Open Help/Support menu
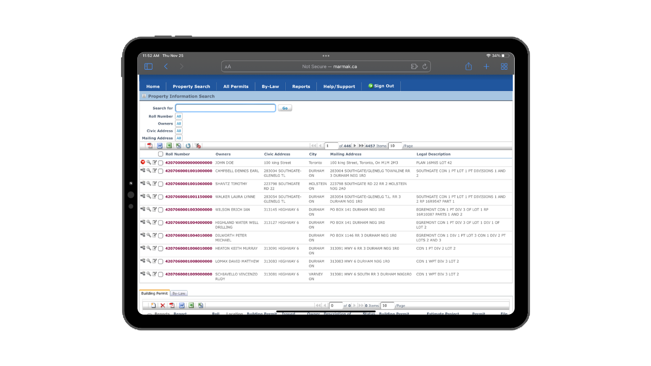651x366 pixels. point(339,86)
